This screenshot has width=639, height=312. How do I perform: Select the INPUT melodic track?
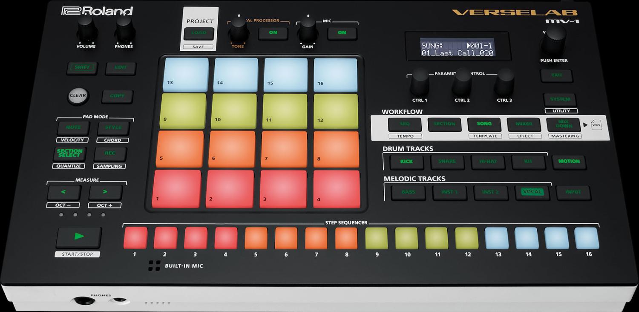573,192
